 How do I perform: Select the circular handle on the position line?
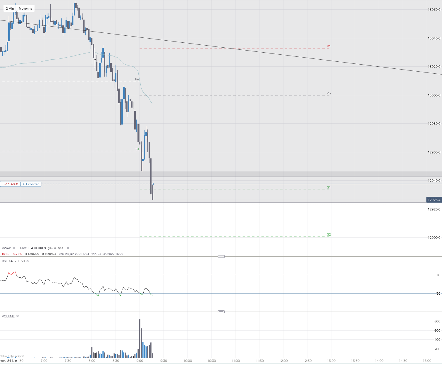point(153,184)
